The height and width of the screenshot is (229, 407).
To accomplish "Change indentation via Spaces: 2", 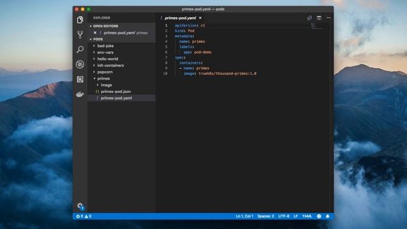I will pos(266,216).
